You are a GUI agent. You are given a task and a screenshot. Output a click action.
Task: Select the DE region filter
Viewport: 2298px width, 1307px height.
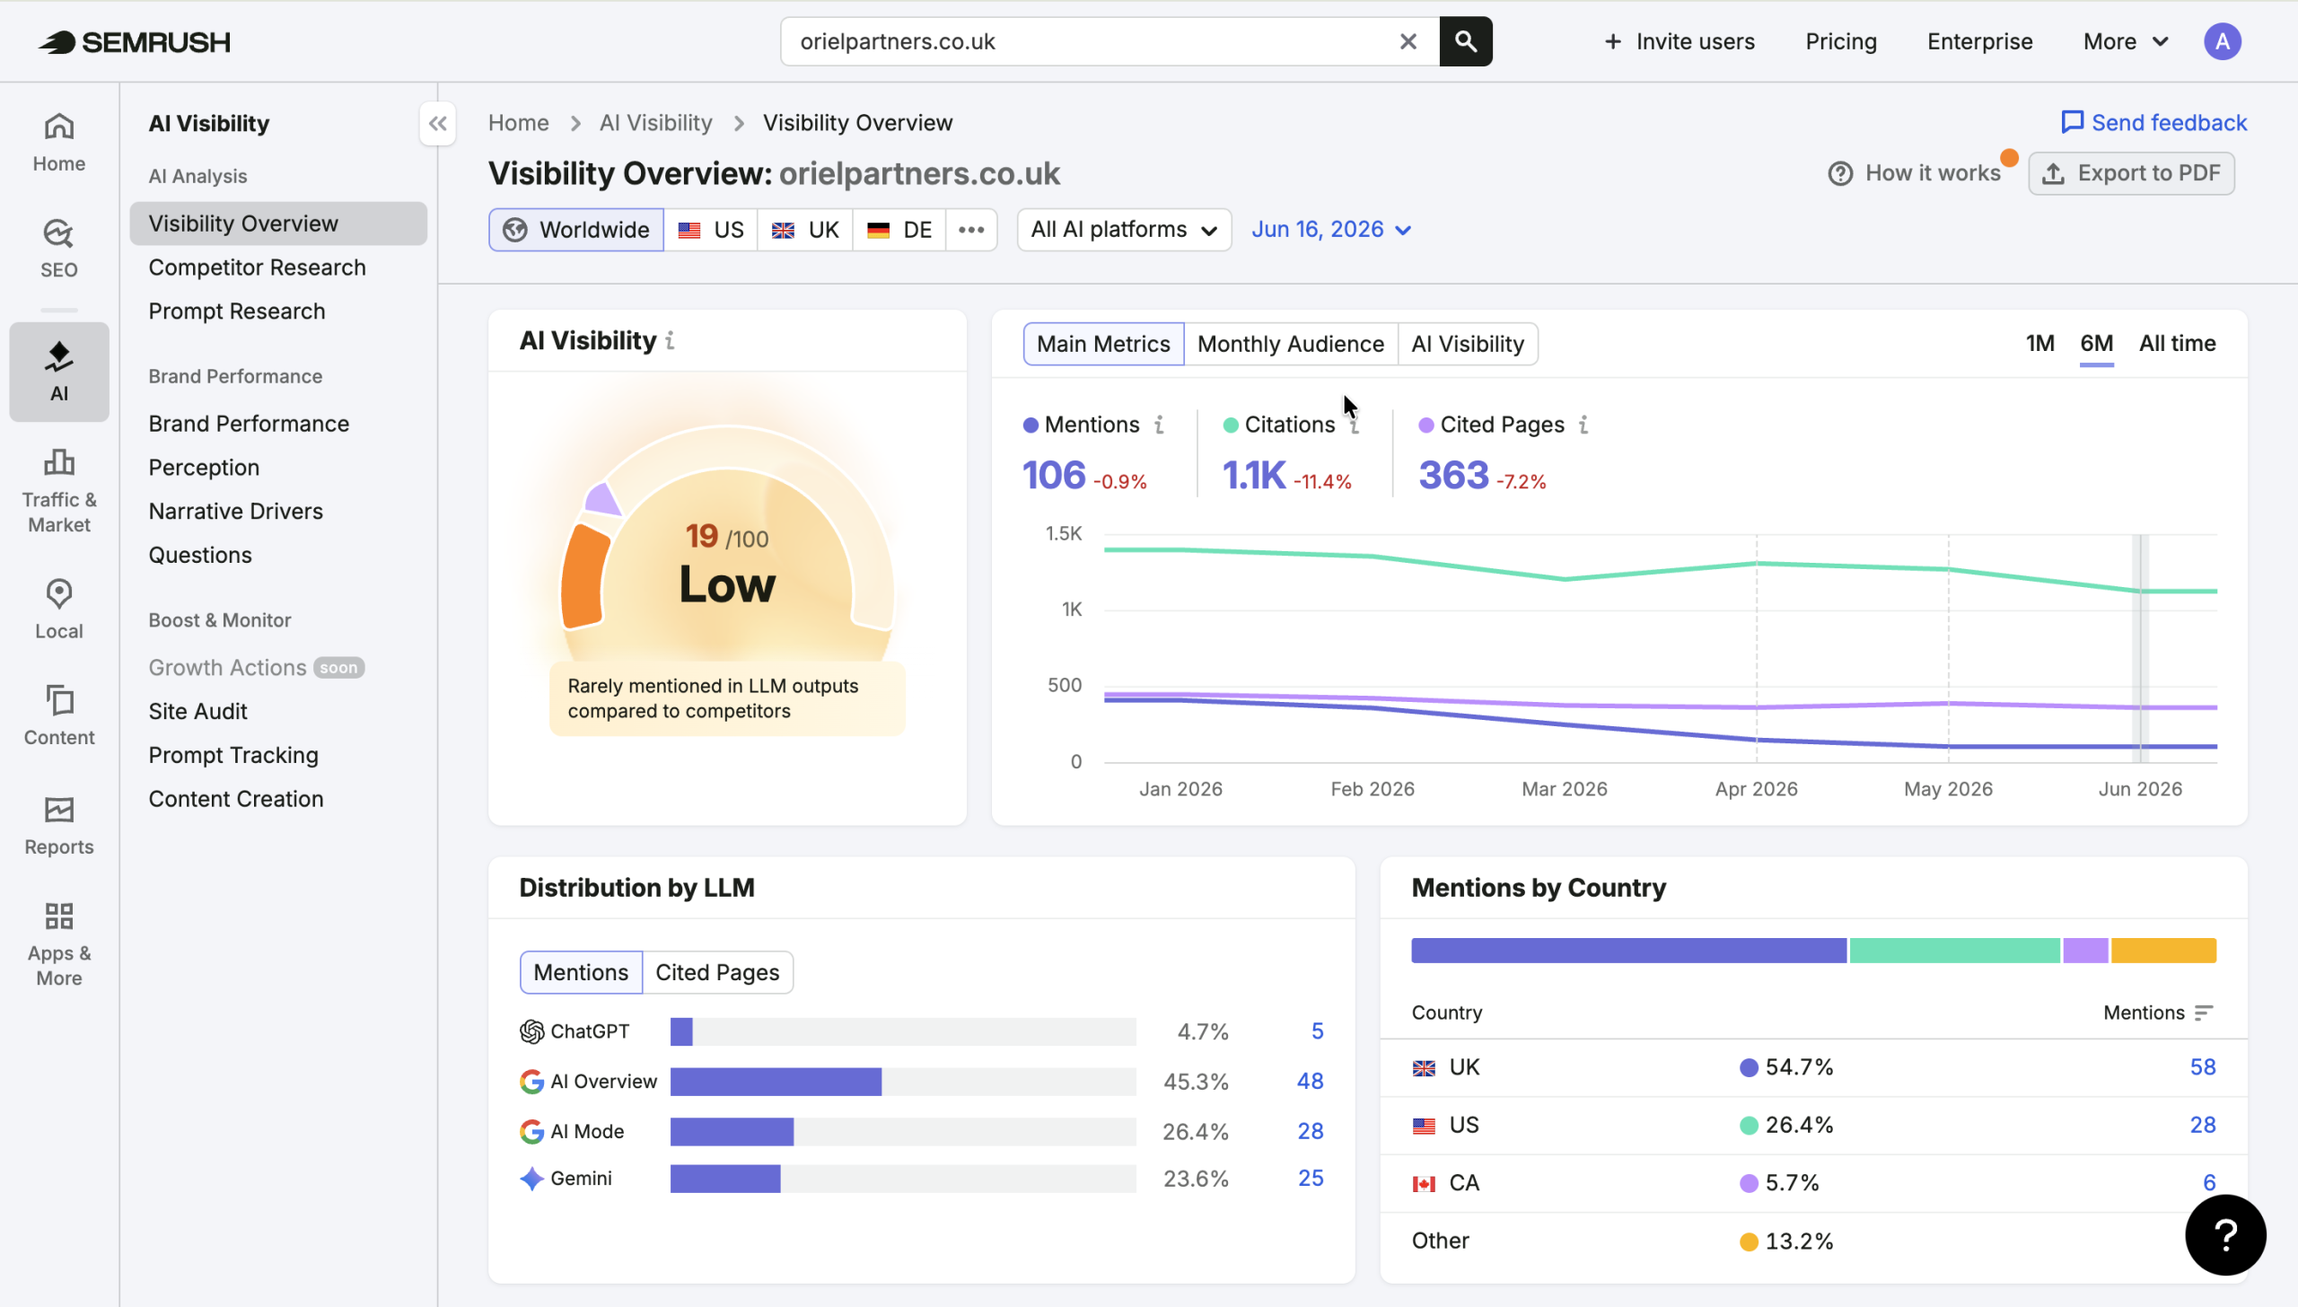tap(899, 230)
